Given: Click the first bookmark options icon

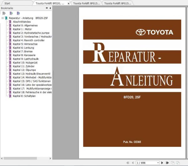Looking at the screenshot, I should pyautogui.click(x=4, y=13).
